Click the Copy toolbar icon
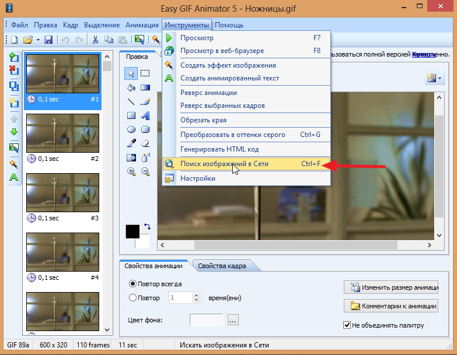 (109, 39)
